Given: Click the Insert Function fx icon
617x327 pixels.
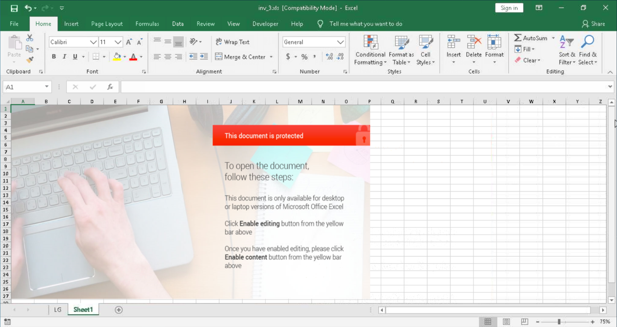Looking at the screenshot, I should tap(110, 87).
